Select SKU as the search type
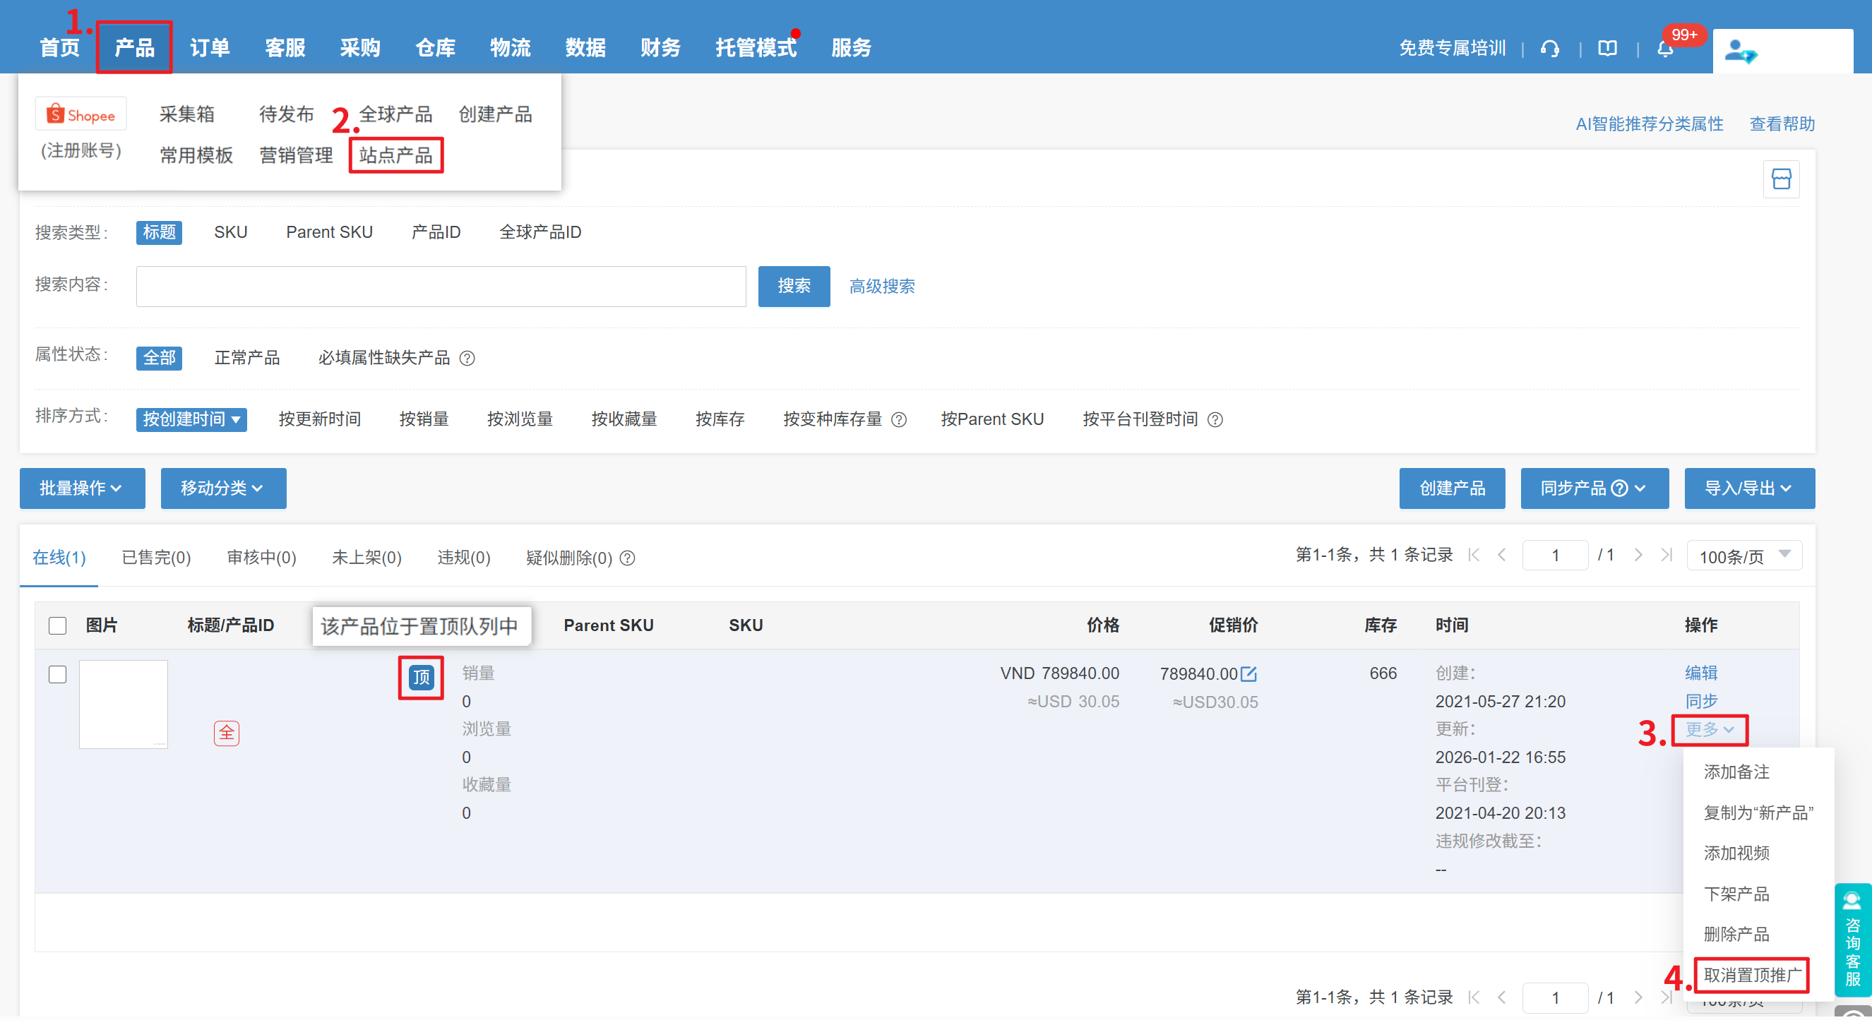Screen dimensions: 1872x1020 tap(230, 232)
